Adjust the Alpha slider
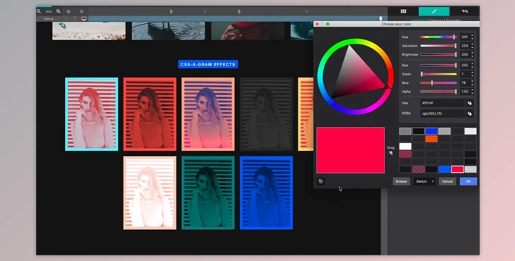515x261 pixels. pyautogui.click(x=439, y=92)
